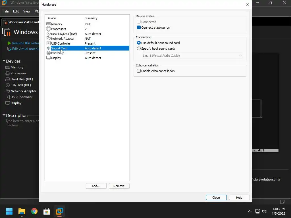
Task: Show hidden tray icons chevron
Action: coord(250,211)
